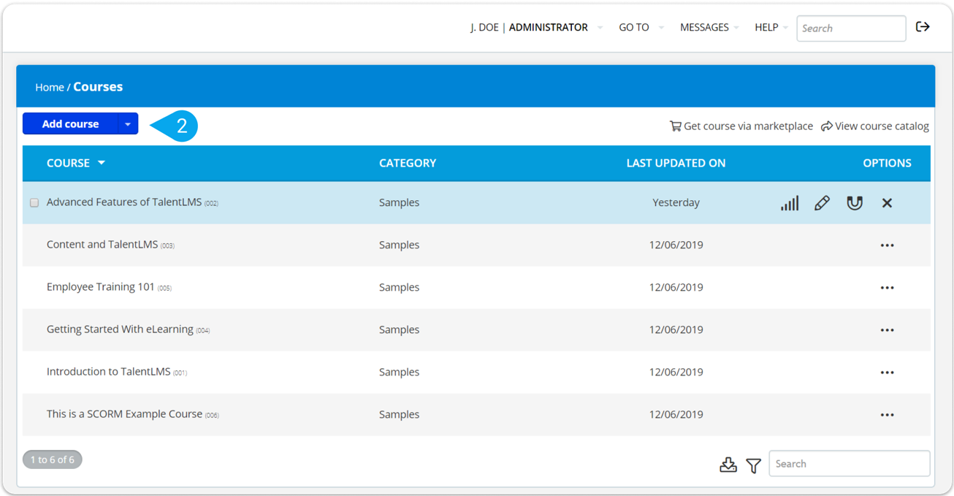Image resolution: width=954 pixels, height=496 pixels.
Task: Open the MESSAGES menu
Action: [x=709, y=28]
